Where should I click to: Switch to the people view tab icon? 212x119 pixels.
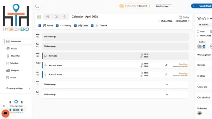click(x=56, y=17)
